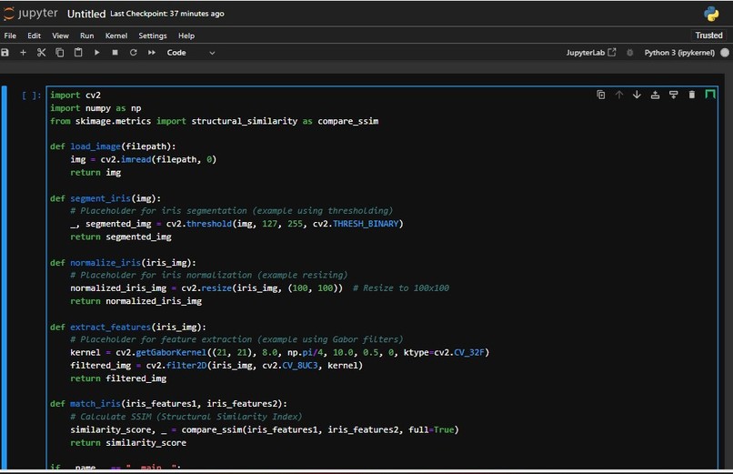
Task: Click the Last Checkpoint 37 minutes ago text
Action: click(x=167, y=14)
